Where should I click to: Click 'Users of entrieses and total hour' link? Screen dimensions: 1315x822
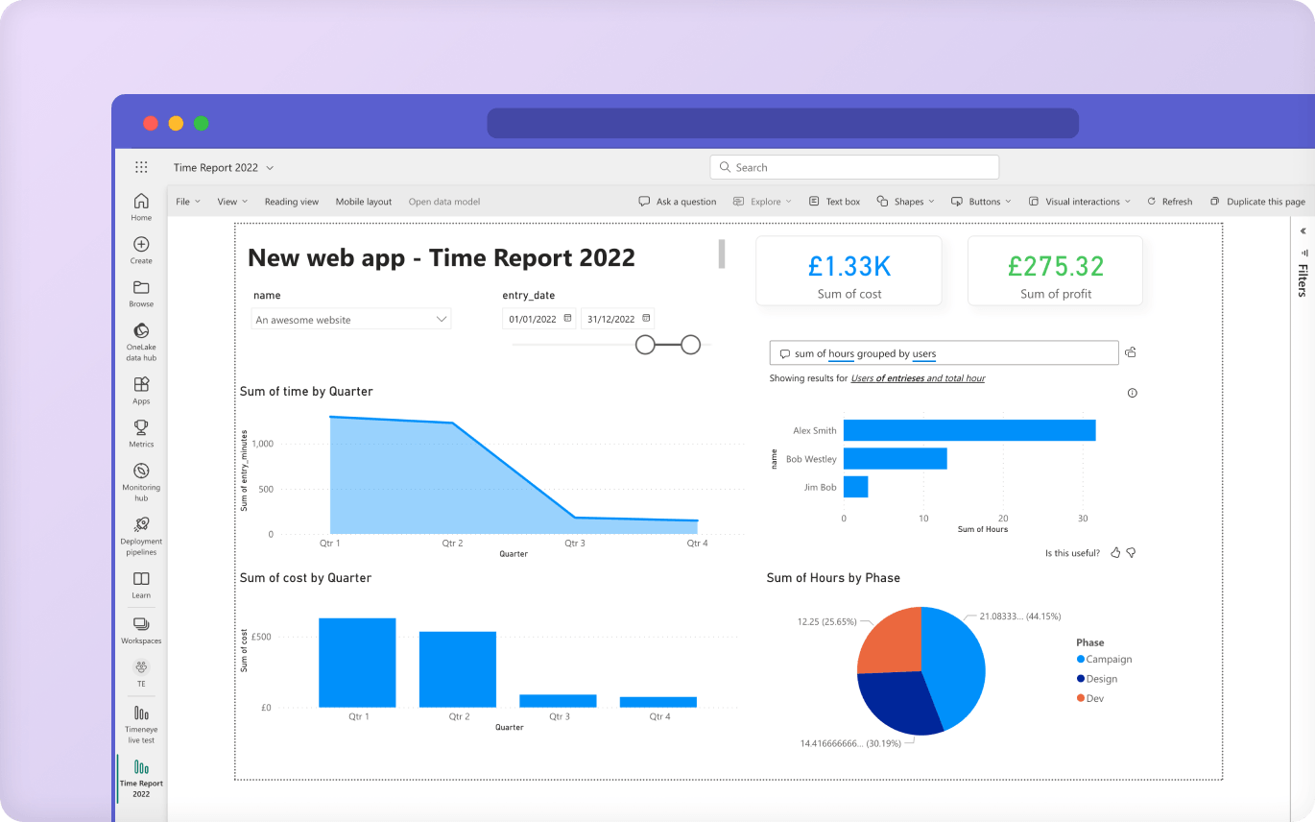point(918,378)
